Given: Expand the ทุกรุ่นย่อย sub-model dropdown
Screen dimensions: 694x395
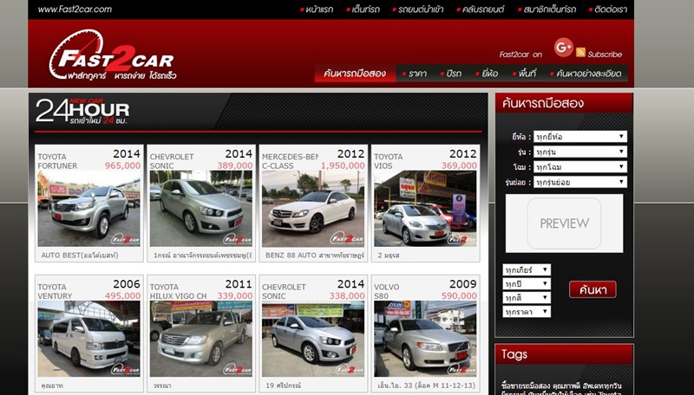Looking at the screenshot, I should [579, 182].
